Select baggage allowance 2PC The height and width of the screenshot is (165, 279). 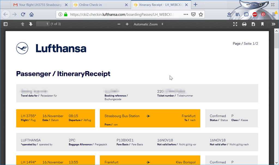point(72,140)
